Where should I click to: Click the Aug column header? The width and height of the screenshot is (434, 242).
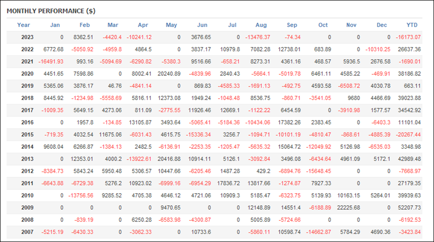point(261,25)
